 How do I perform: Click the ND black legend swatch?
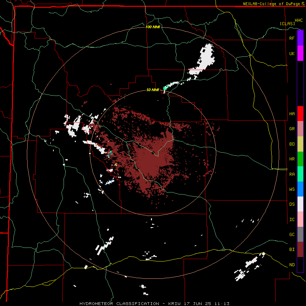(300, 265)
